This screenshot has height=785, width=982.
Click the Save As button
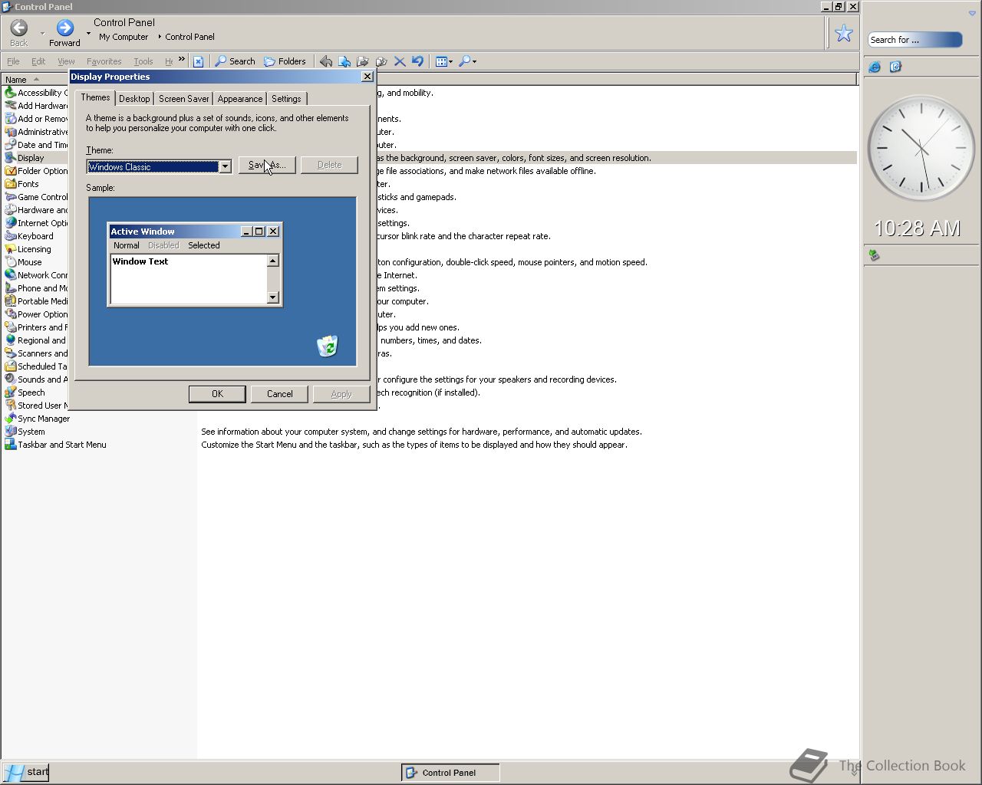267,165
